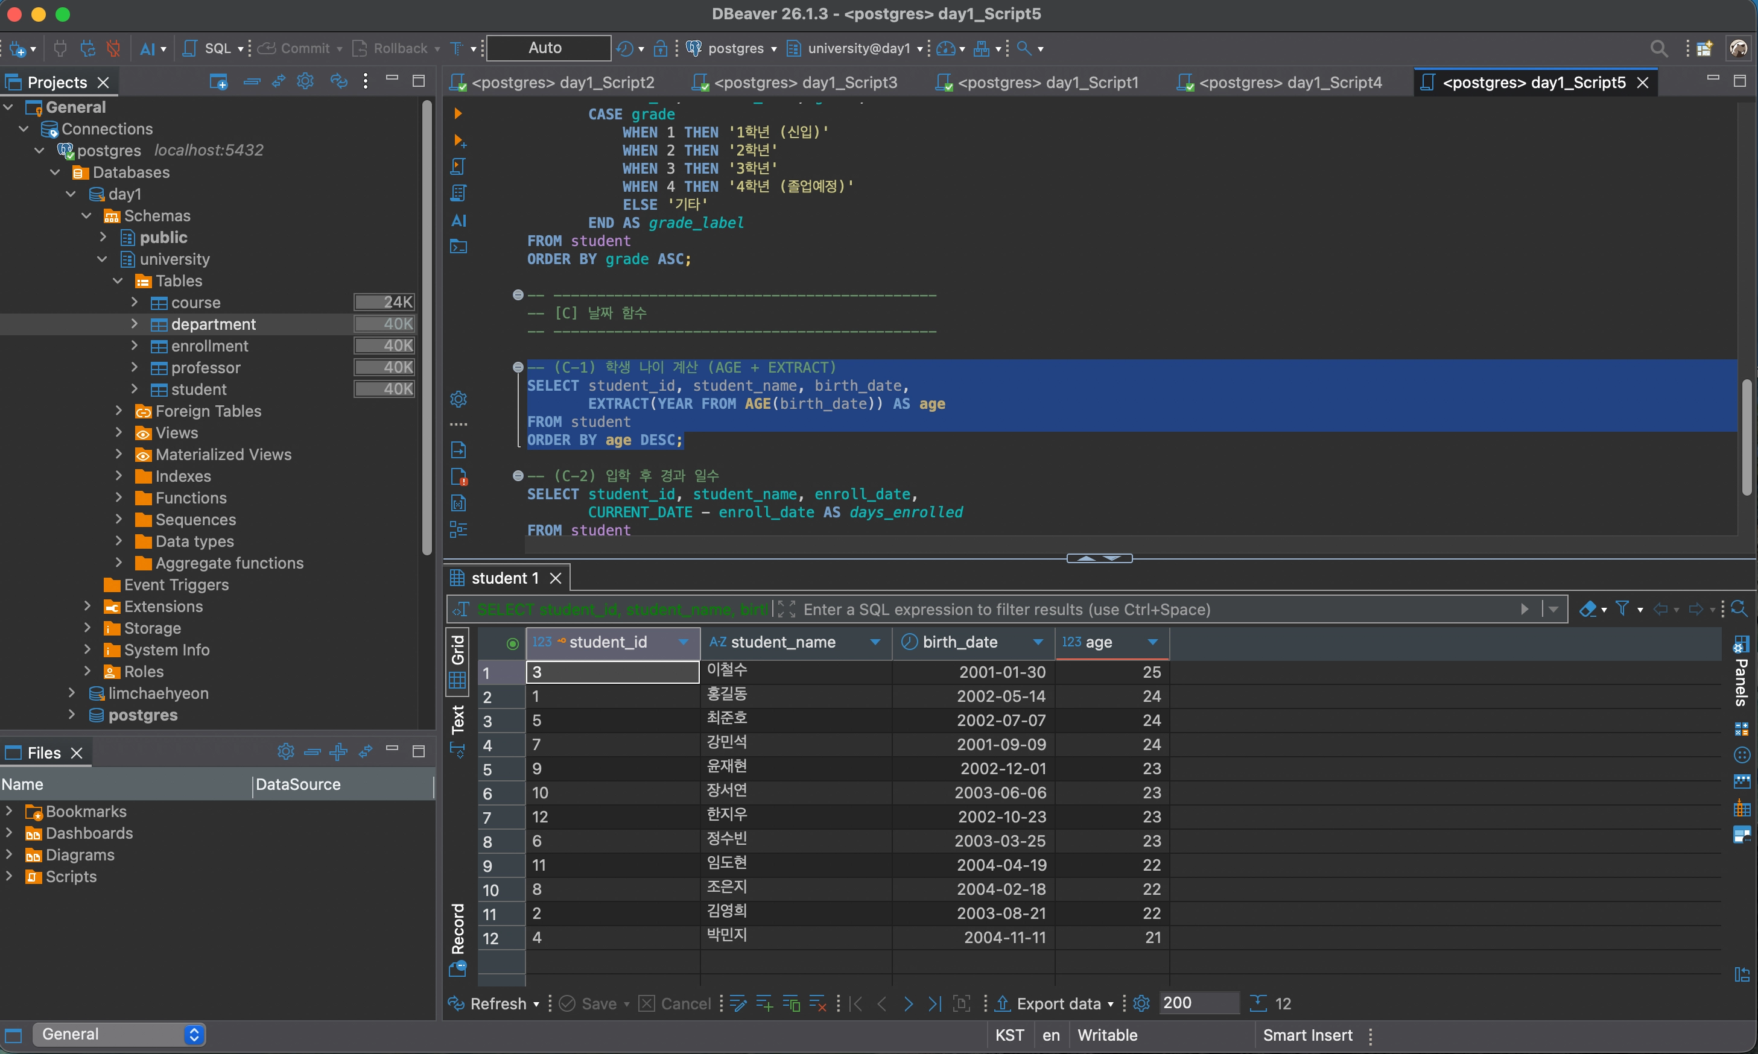
Task: Click the editor/results divider handle
Action: [x=1099, y=558]
